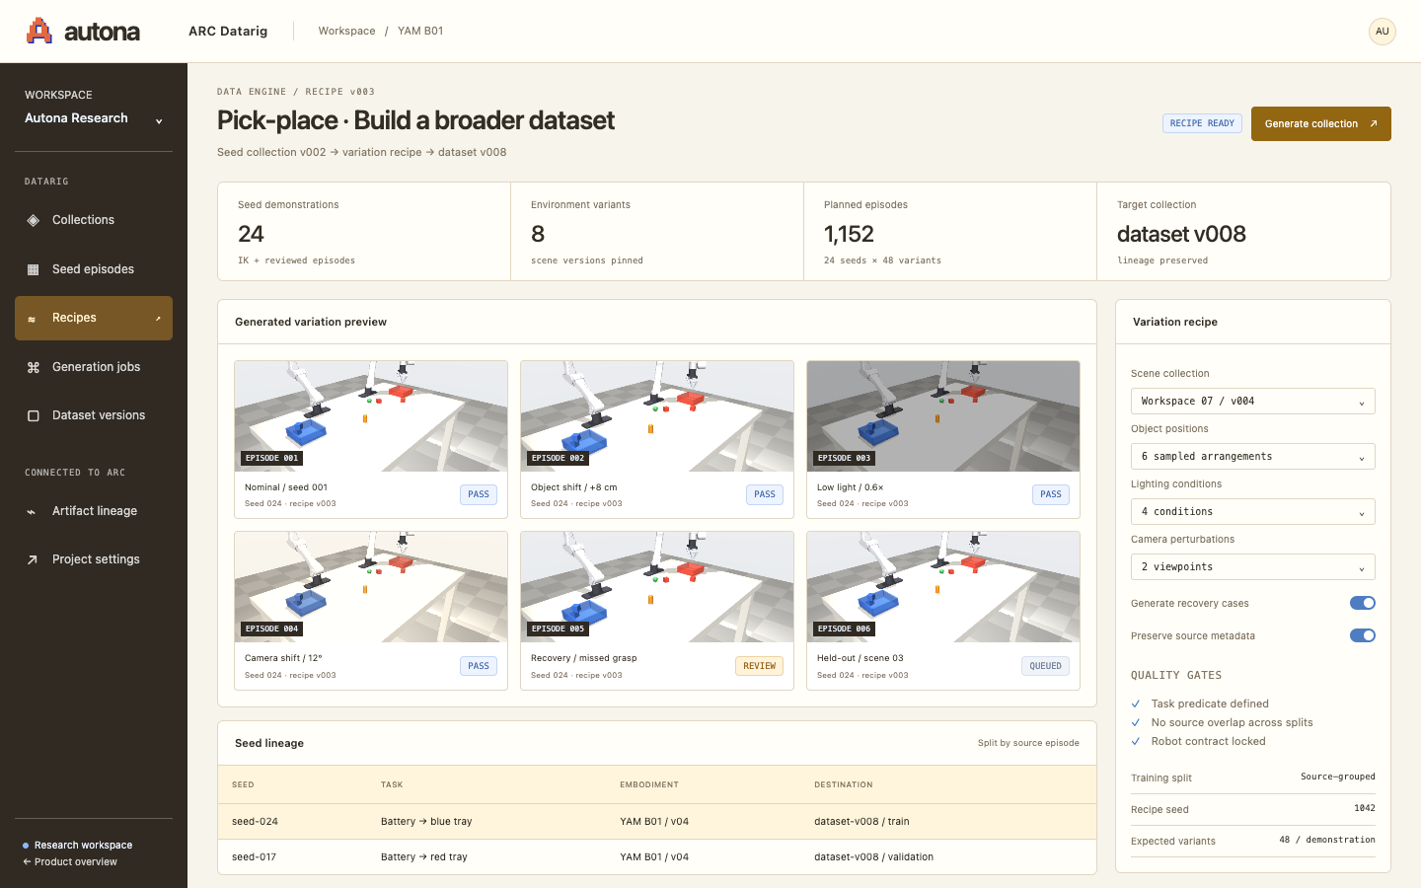Click the arrow icon in Generate collection
The height and width of the screenshot is (888, 1421).
pyautogui.click(x=1373, y=123)
